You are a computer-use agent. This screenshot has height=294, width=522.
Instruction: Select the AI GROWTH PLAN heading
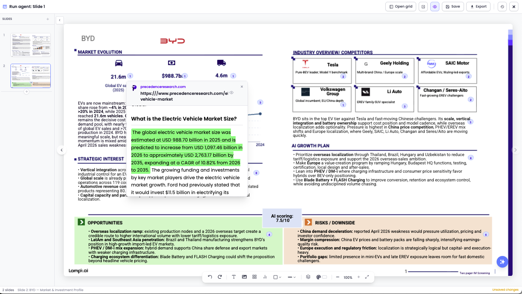tap(311, 146)
